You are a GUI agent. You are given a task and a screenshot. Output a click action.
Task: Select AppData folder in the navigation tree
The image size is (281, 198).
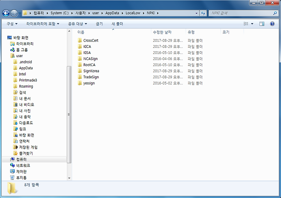[x=26, y=68]
